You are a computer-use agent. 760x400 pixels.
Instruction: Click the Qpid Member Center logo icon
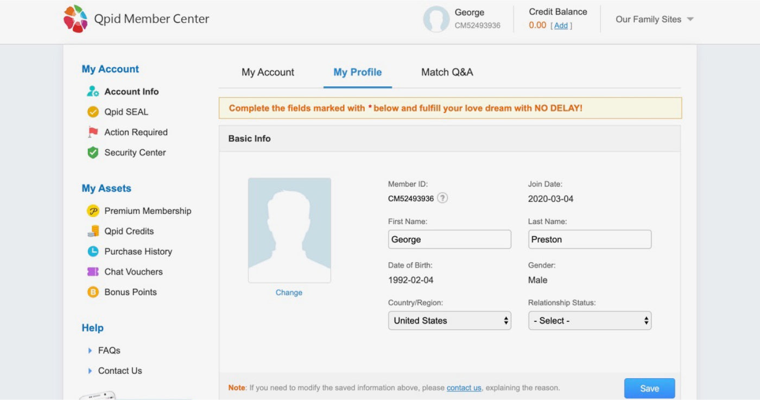75,19
